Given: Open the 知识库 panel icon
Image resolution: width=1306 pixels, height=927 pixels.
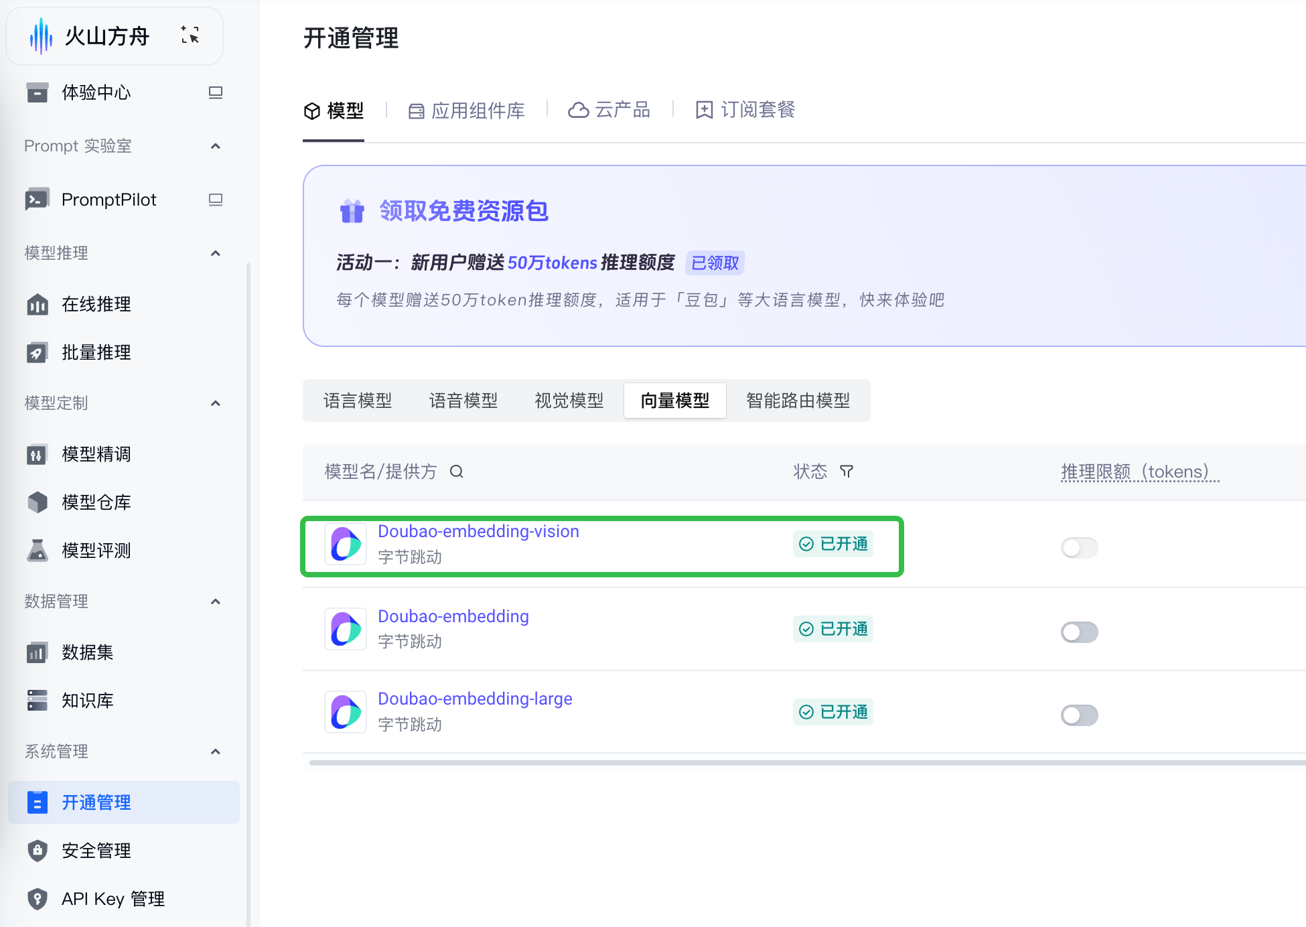Looking at the screenshot, I should [37, 701].
